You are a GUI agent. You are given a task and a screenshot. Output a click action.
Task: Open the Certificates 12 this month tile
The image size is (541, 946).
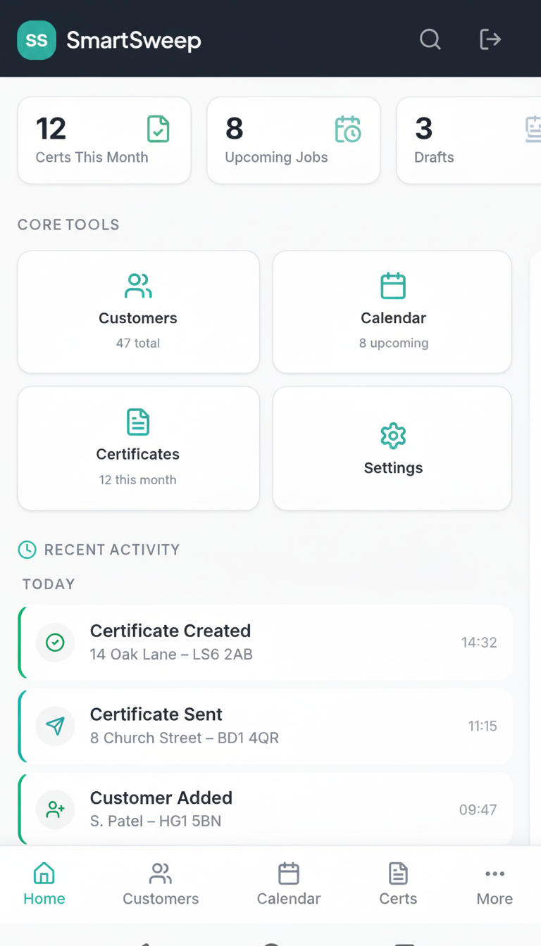[x=138, y=448]
